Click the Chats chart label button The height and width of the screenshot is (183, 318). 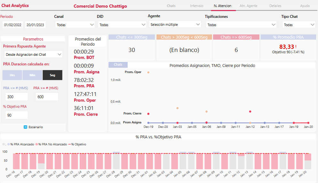point(118,64)
